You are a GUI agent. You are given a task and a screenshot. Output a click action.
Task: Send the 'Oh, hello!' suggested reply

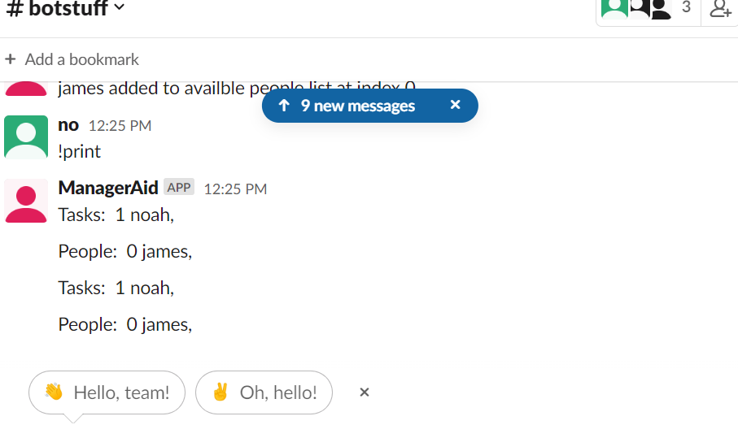coord(264,392)
